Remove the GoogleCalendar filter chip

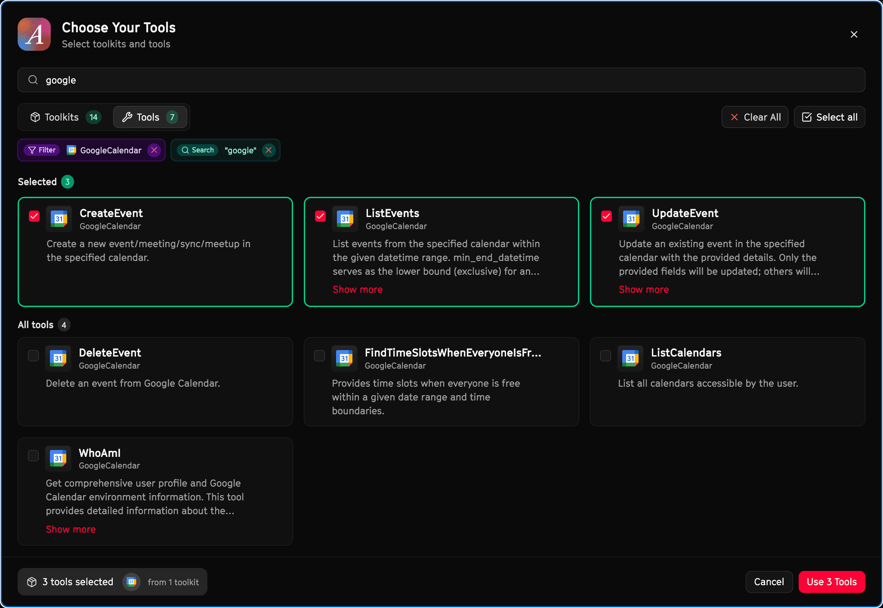coord(154,150)
